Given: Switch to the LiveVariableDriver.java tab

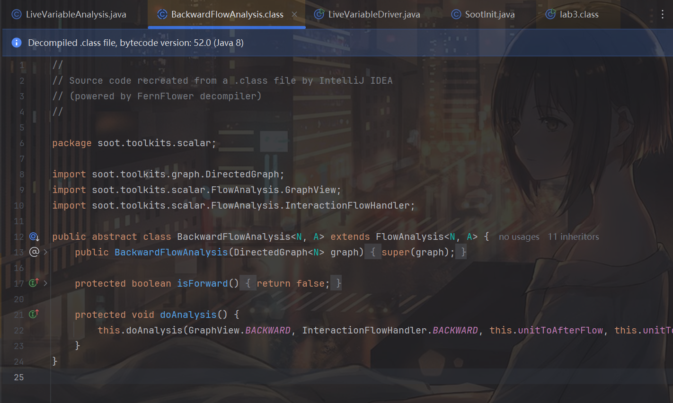Looking at the screenshot, I should pyautogui.click(x=374, y=14).
